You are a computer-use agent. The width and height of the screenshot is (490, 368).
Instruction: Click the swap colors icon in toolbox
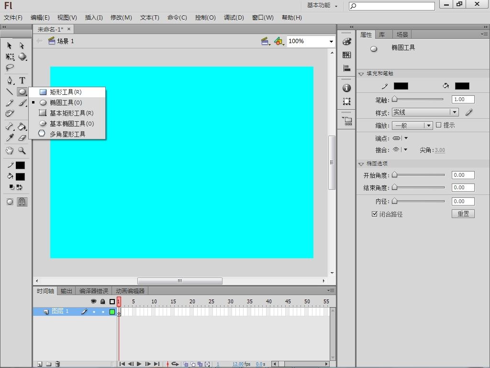point(19,187)
